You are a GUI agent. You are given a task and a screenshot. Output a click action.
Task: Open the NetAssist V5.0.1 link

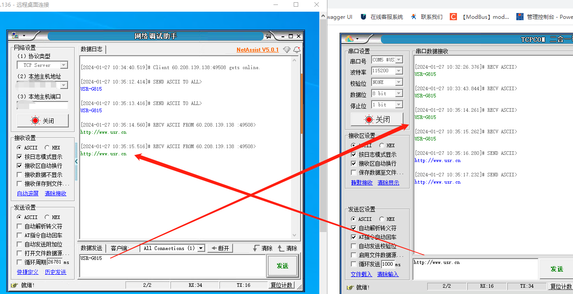(257, 50)
